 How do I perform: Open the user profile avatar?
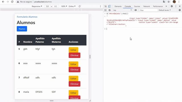(174, 2)
